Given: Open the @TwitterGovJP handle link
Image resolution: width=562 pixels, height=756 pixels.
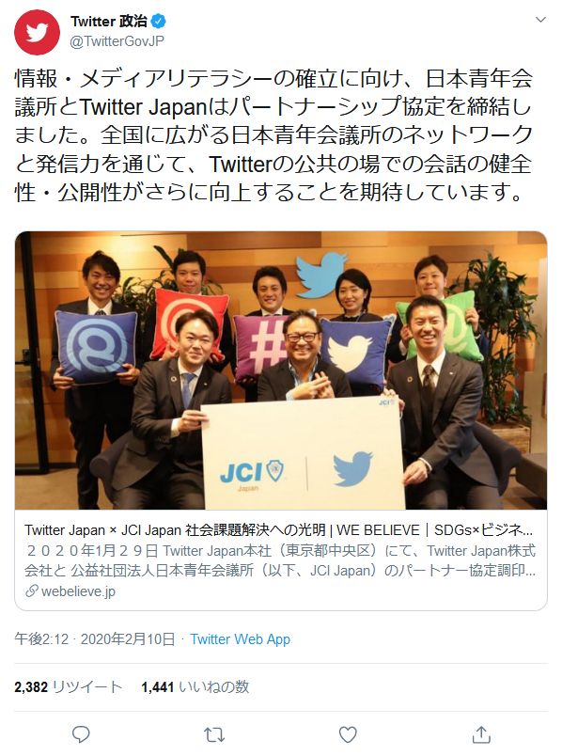Looking at the screenshot, I should [117, 41].
